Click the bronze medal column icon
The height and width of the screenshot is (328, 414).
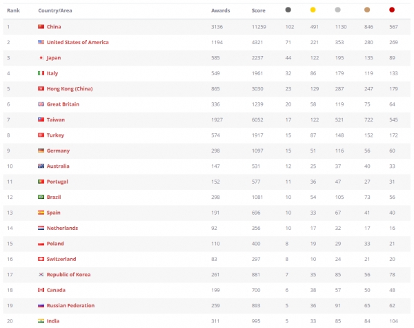click(x=367, y=10)
